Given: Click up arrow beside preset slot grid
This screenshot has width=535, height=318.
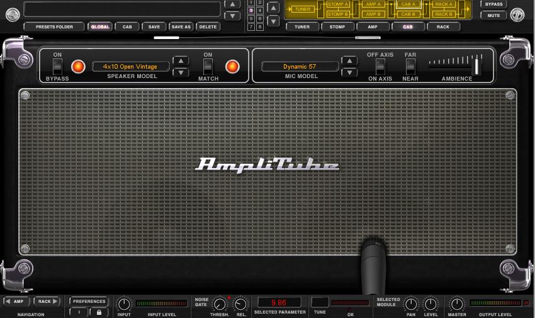Looking at the screenshot, I should click(x=273, y=8).
